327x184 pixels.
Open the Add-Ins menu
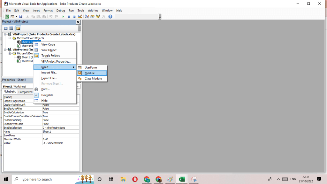click(93, 11)
